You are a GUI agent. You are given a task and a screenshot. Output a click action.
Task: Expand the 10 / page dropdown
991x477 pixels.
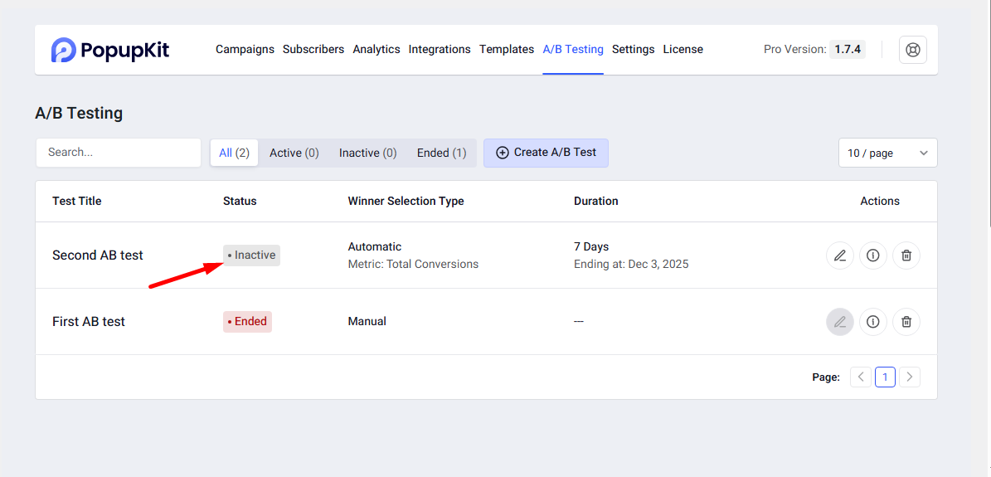tap(887, 153)
